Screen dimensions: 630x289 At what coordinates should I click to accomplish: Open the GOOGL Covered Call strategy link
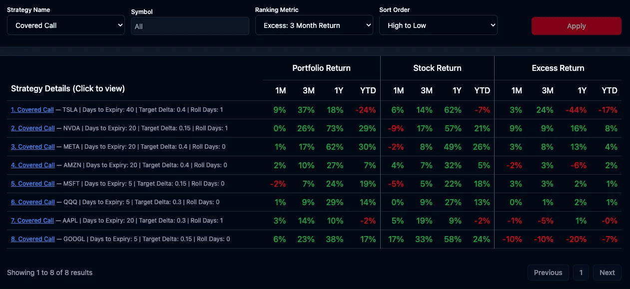(x=33, y=239)
